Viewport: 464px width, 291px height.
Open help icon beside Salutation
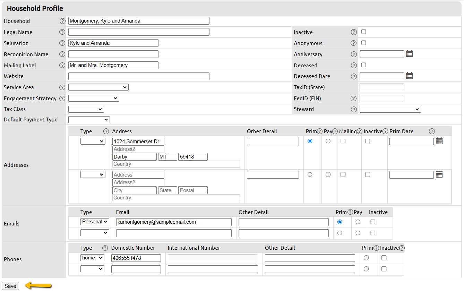(62, 43)
